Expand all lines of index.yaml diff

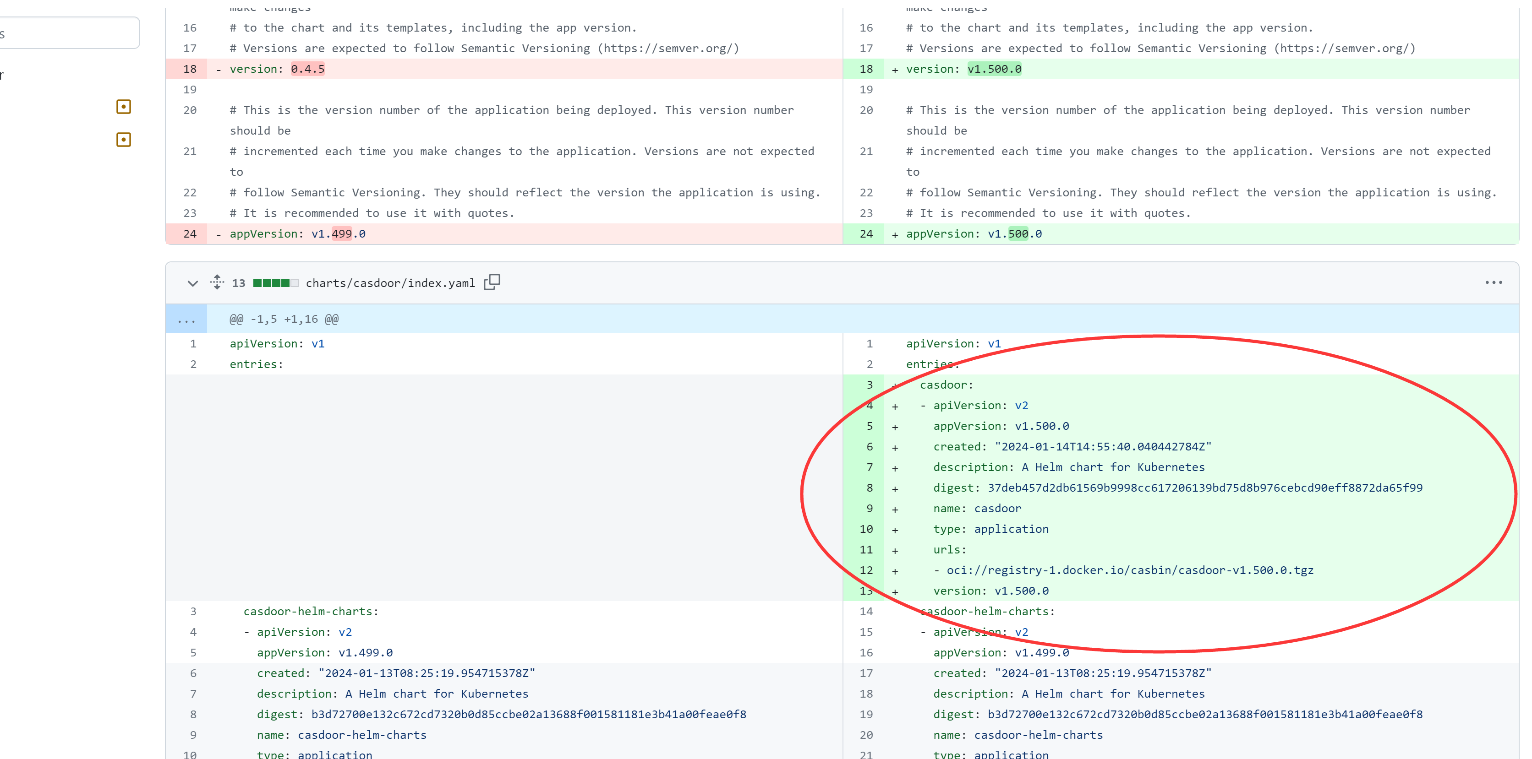click(217, 282)
